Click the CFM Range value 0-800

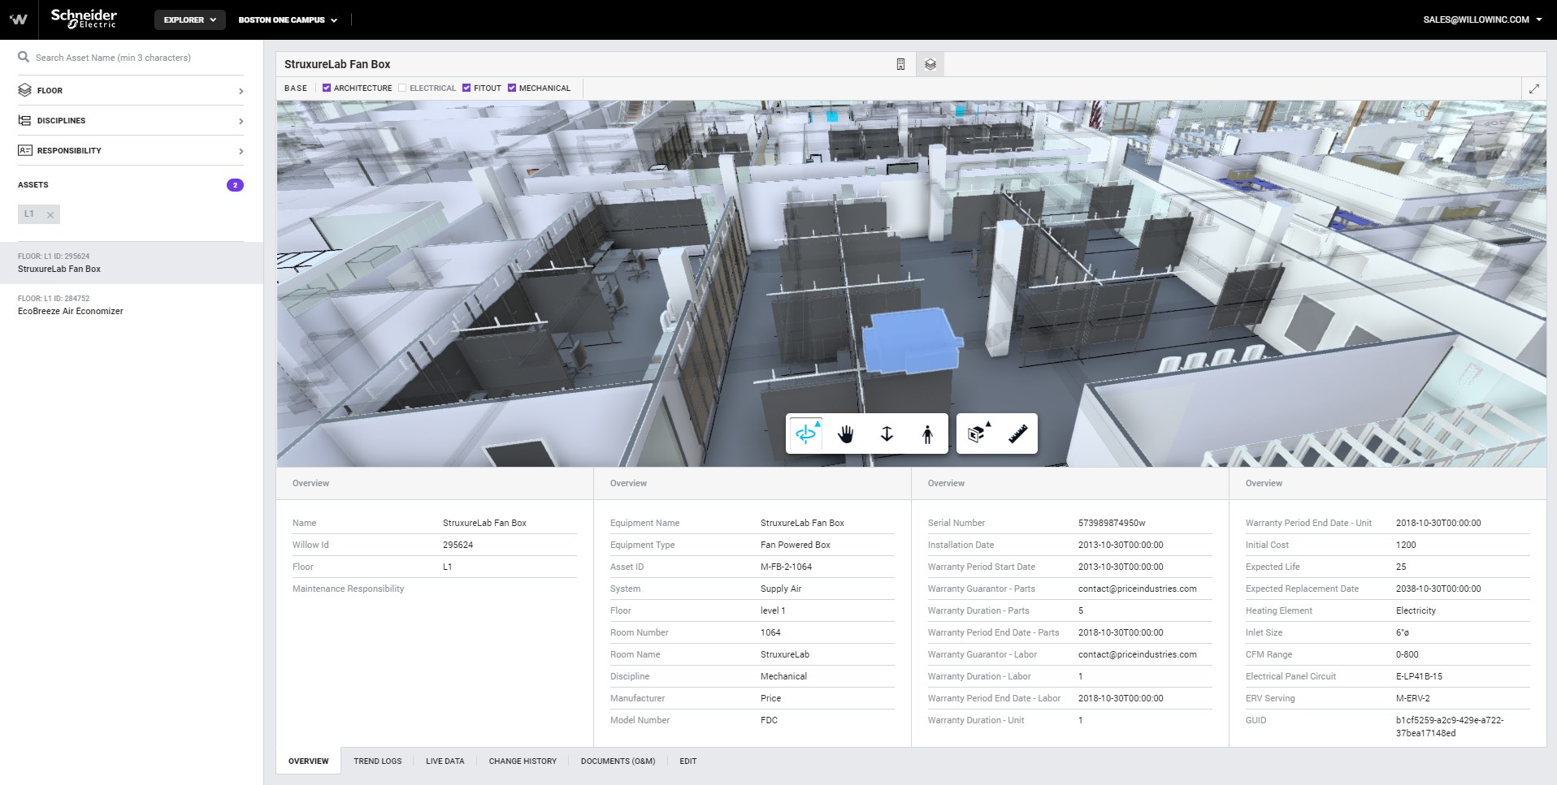[x=1407, y=654]
